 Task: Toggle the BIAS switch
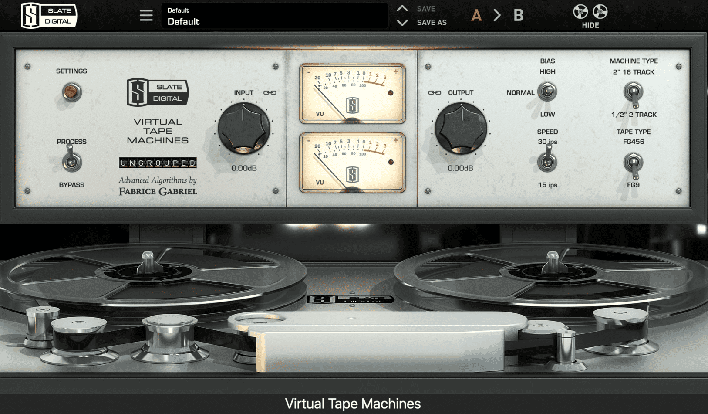coord(546,92)
